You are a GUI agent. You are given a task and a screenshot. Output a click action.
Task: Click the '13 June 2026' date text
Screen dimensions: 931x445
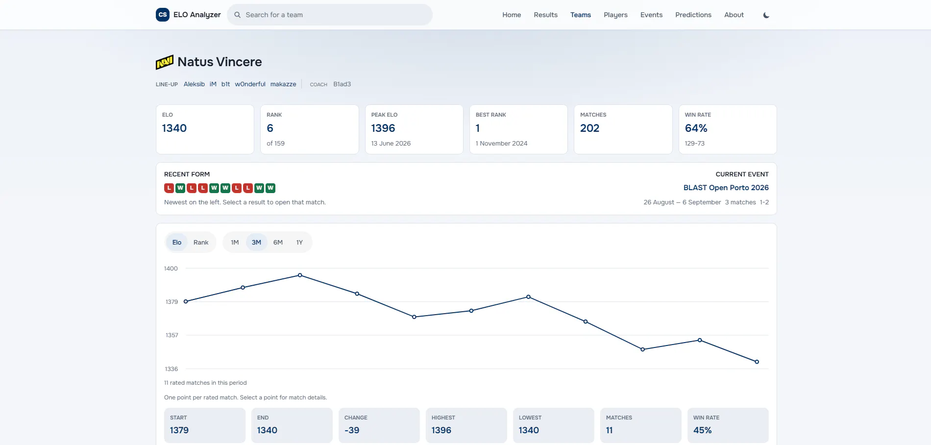391,144
